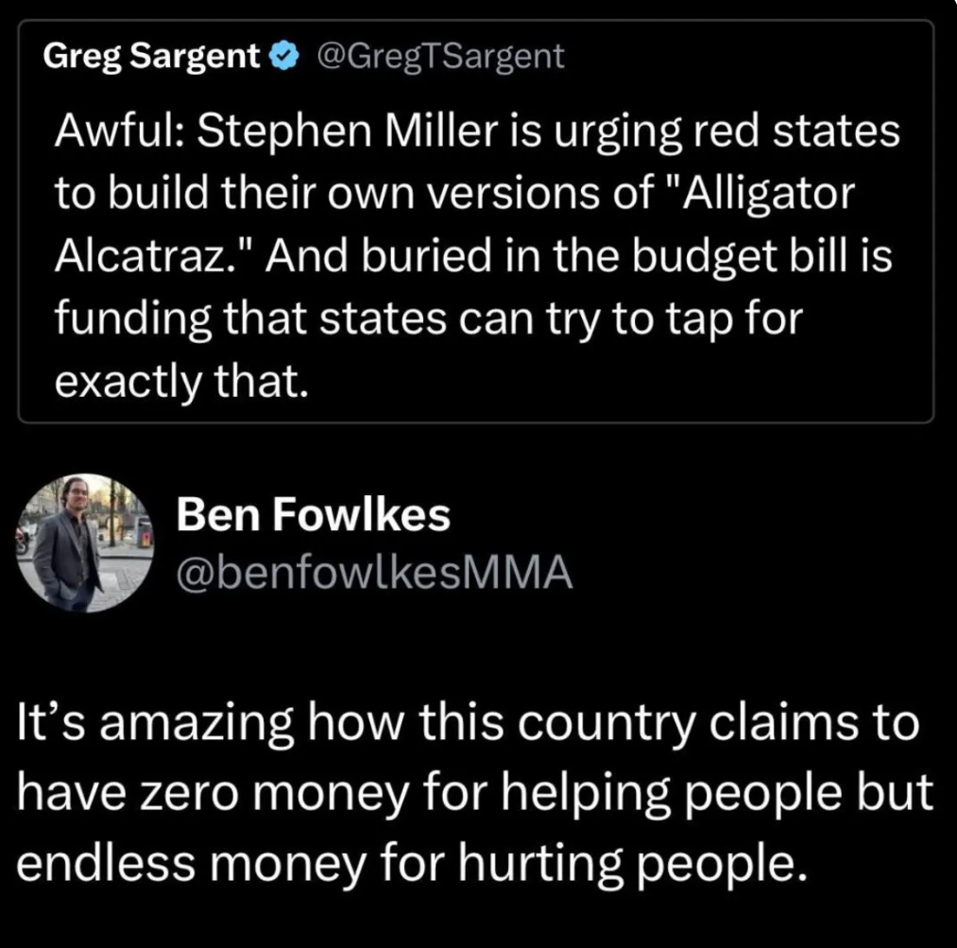Click "exactly that." ending the quoted tweet
The width and height of the screenshot is (957, 948).
coord(181,380)
